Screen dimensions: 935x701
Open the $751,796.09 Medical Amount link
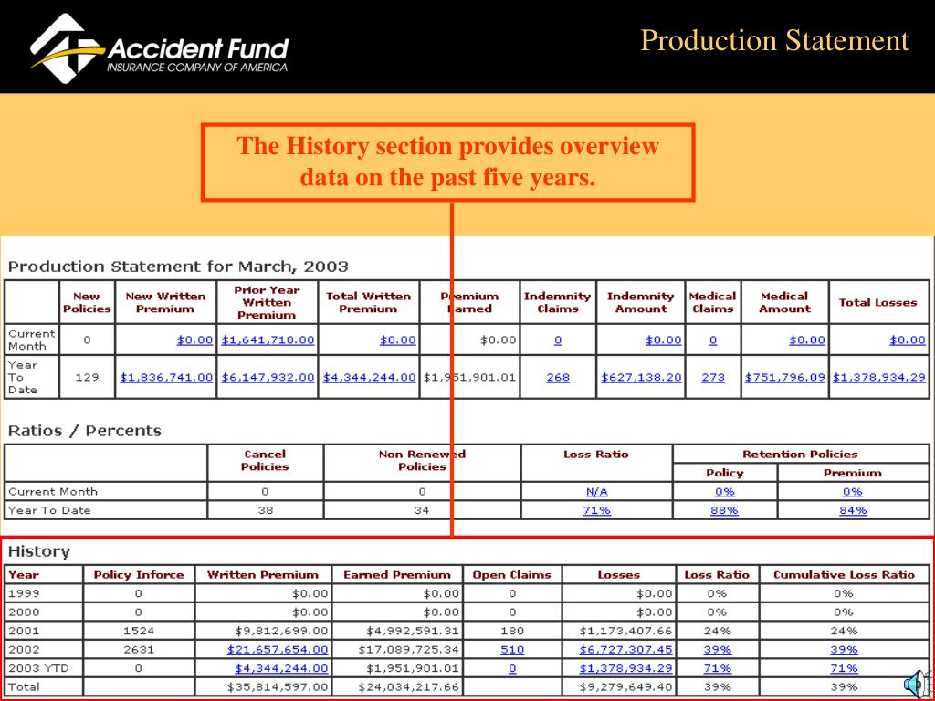tap(784, 377)
